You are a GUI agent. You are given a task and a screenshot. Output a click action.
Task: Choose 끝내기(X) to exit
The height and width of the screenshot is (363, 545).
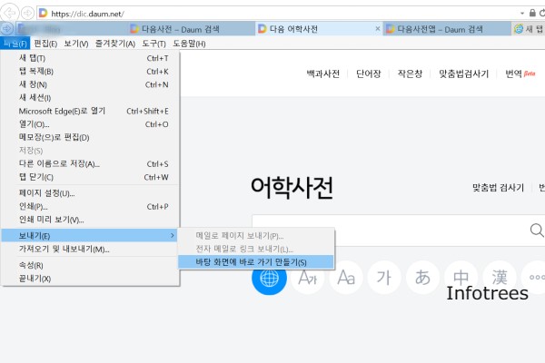click(90, 279)
